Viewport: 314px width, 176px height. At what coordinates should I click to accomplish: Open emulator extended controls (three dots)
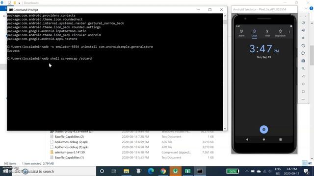pyautogui.click(x=303, y=99)
